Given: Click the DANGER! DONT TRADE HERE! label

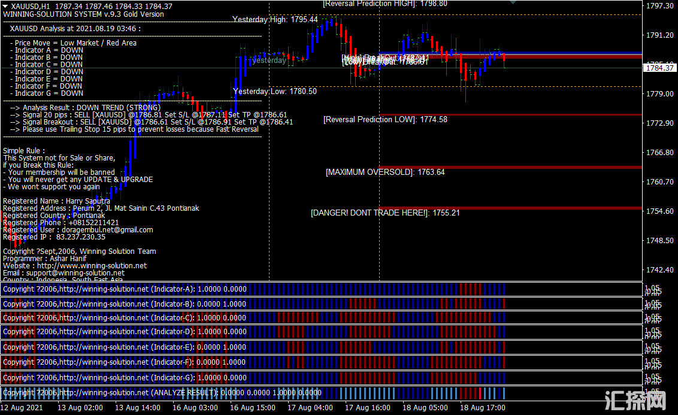Looking at the screenshot, I should click(385, 213).
